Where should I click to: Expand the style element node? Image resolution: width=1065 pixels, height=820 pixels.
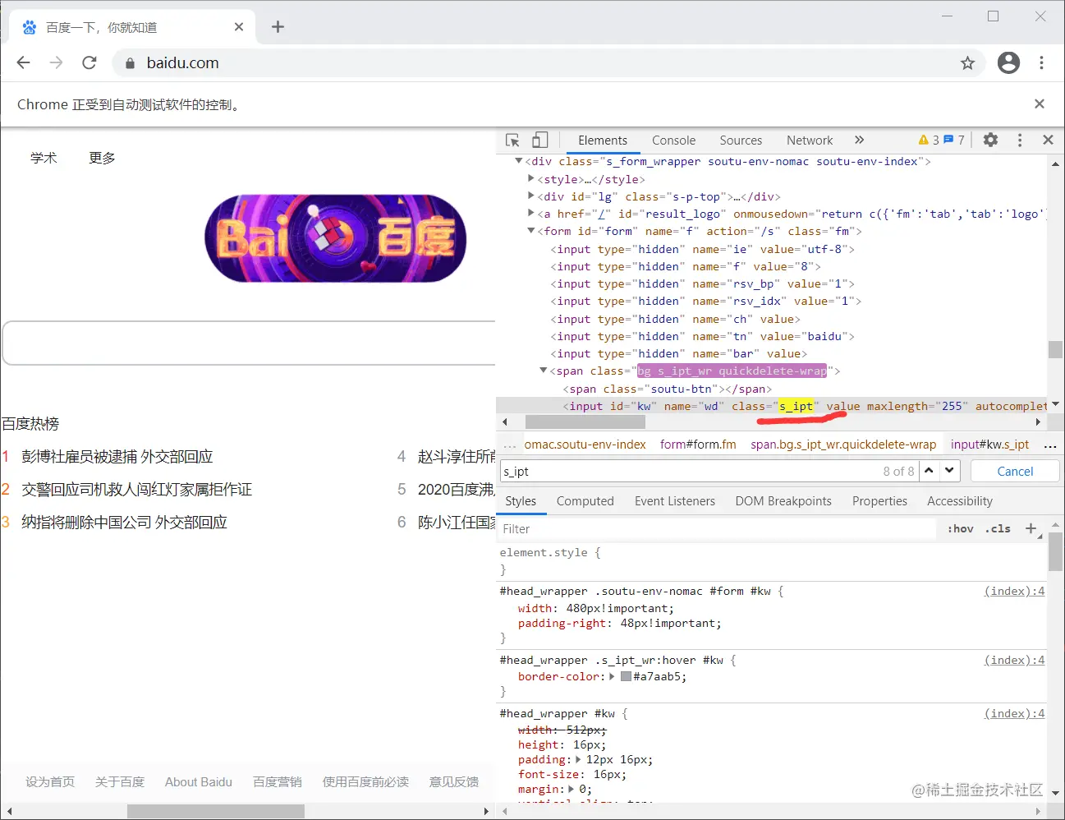(530, 178)
